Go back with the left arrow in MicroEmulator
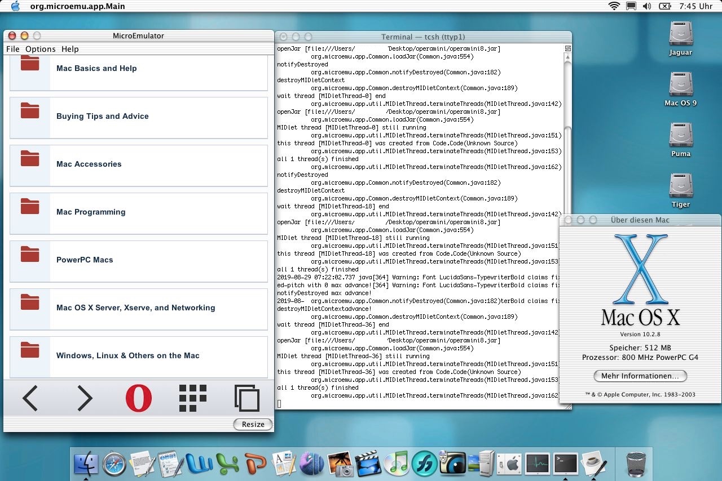Viewport: 722px width, 481px height. [x=30, y=398]
